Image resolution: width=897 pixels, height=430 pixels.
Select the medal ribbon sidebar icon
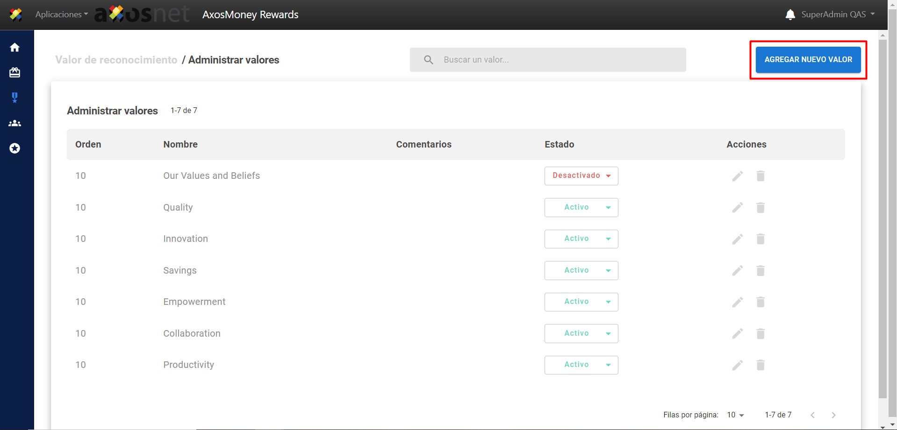pyautogui.click(x=15, y=98)
